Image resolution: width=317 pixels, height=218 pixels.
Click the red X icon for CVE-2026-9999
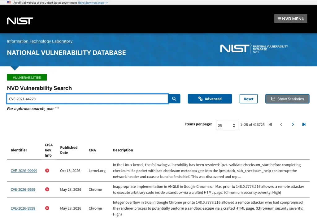pyautogui.click(x=47, y=190)
